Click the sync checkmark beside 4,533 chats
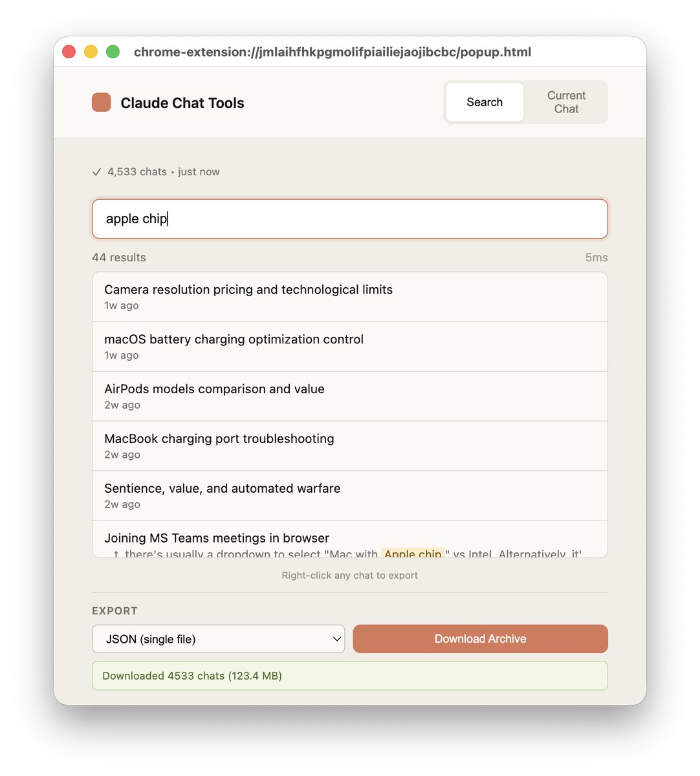Screen dimensions: 700x776 [96, 172]
